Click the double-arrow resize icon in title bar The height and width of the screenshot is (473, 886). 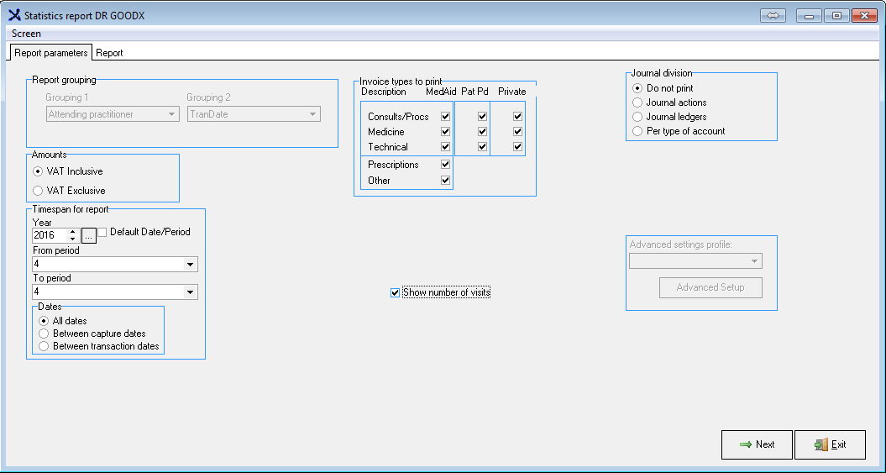point(773,16)
